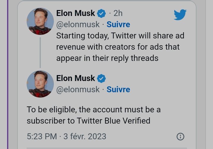
Task: Open the tweet info icon
Action: (x=180, y=137)
